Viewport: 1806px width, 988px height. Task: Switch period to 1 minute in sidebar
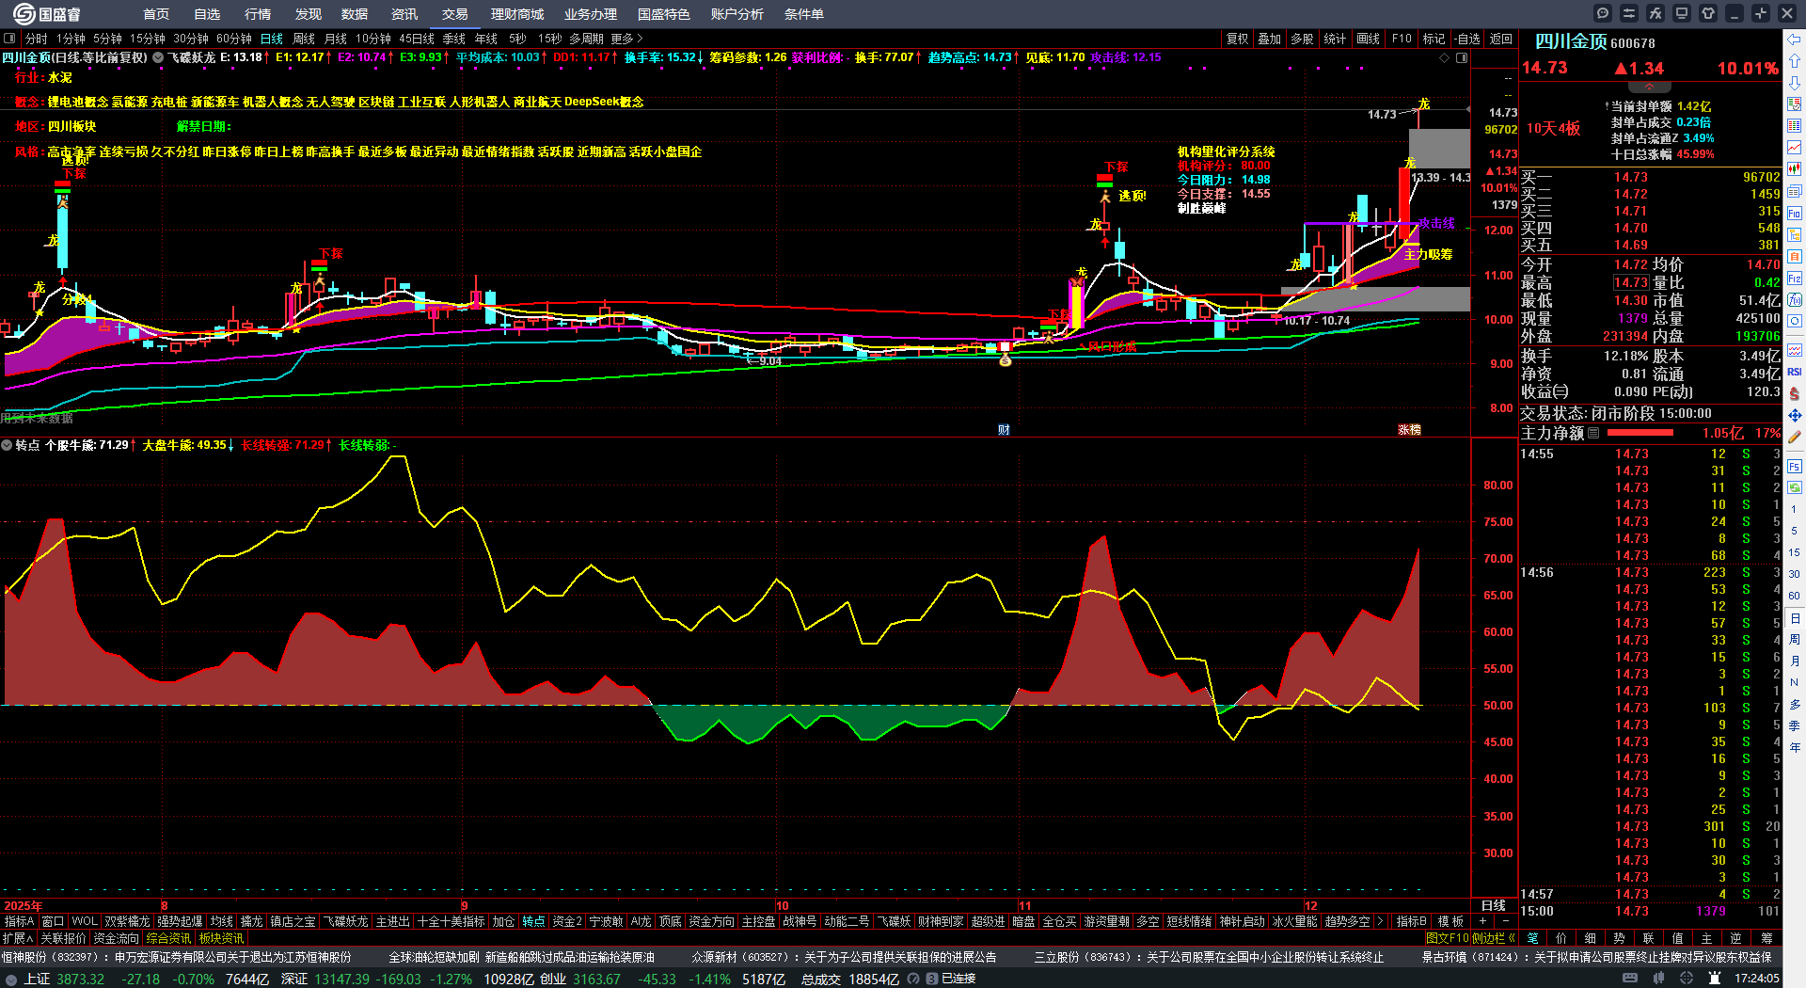coord(1795,509)
